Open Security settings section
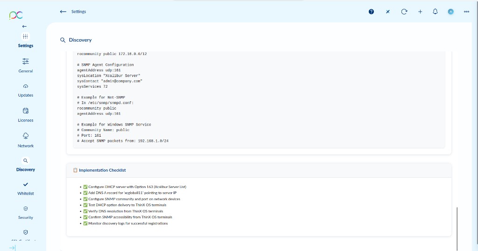Image resolution: width=478 pixels, height=251 pixels. click(x=26, y=212)
